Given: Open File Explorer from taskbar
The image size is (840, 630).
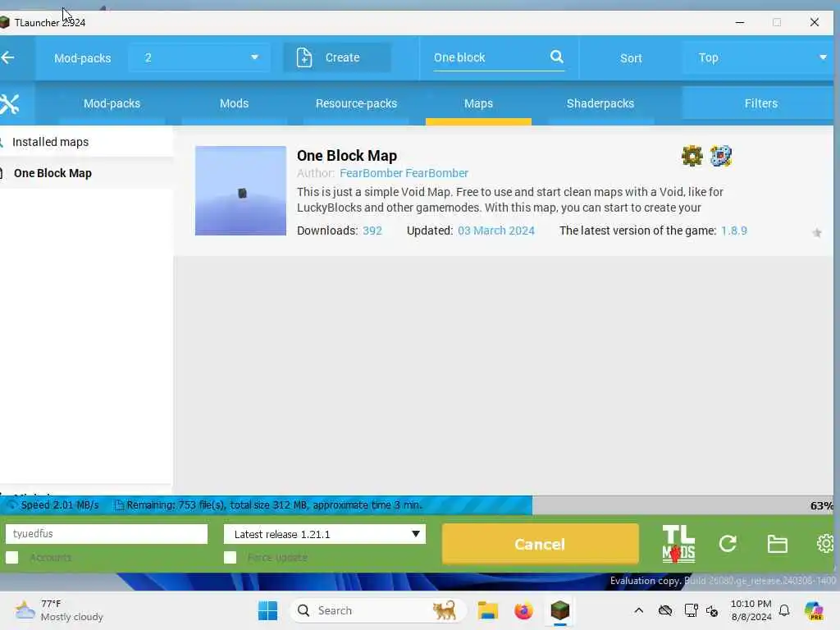Looking at the screenshot, I should [x=487, y=610].
